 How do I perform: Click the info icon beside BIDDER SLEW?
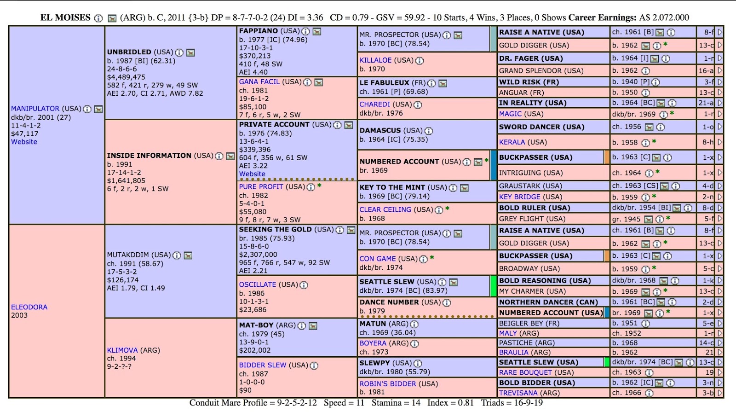click(314, 366)
